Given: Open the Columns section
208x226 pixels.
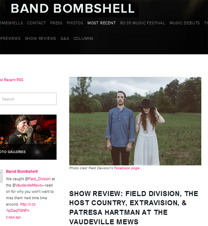Looking at the screenshot, I should coord(83,38).
